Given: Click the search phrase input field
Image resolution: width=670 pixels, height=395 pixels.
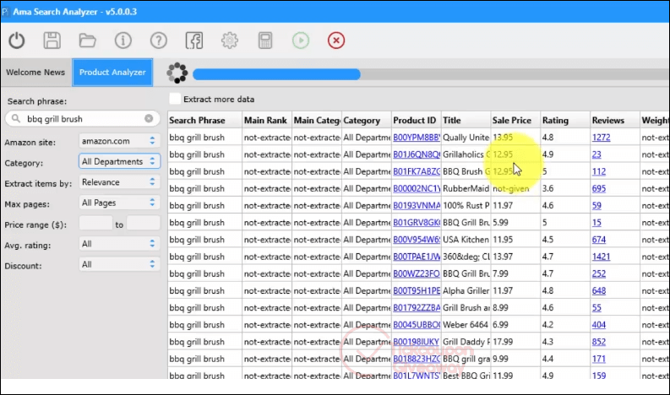Looking at the screenshot, I should tap(84, 119).
